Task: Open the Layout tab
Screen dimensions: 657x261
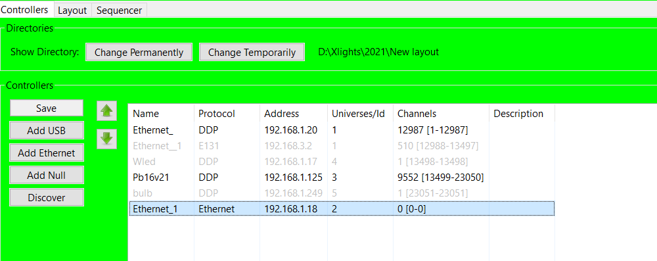Action: [x=72, y=10]
